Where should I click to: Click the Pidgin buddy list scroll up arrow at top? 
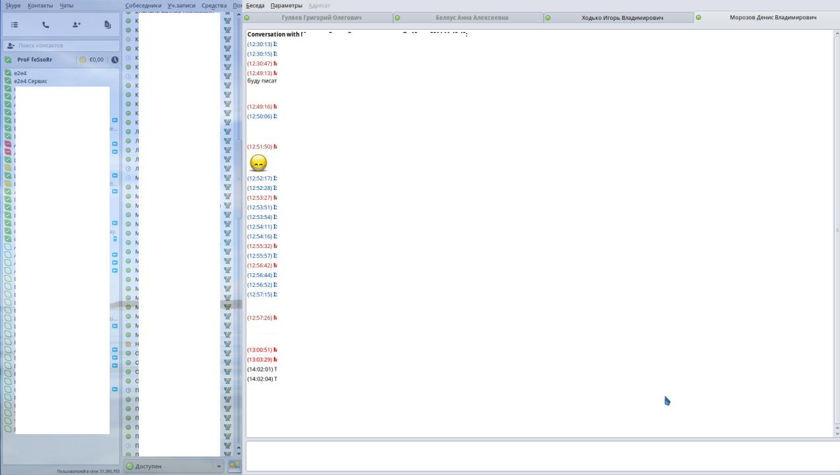[238, 14]
